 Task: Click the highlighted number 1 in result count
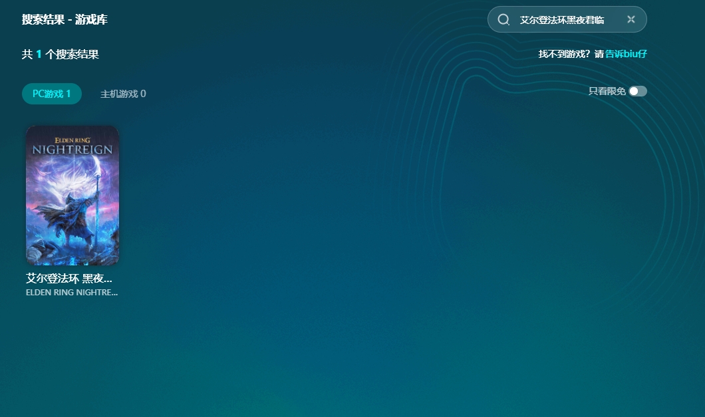[x=39, y=54]
